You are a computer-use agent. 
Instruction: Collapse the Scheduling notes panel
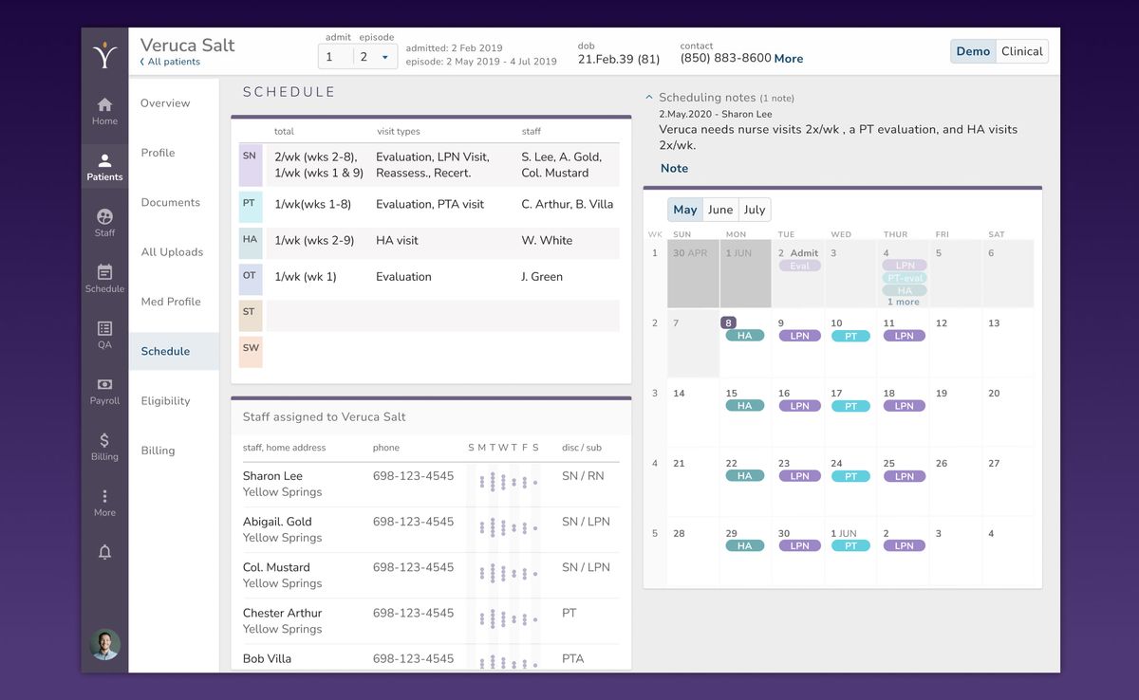click(x=648, y=96)
